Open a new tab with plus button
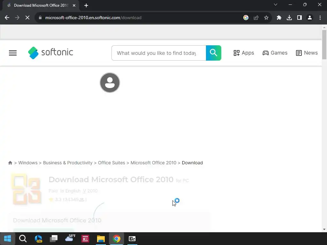Image resolution: width=327 pixels, height=245 pixels. (86, 5)
